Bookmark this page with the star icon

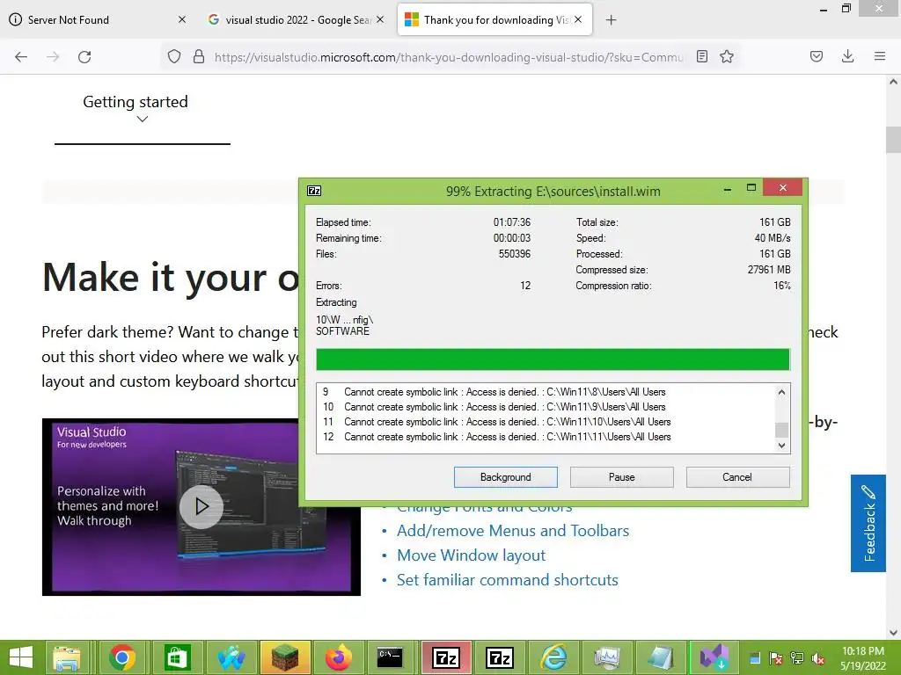click(x=727, y=56)
